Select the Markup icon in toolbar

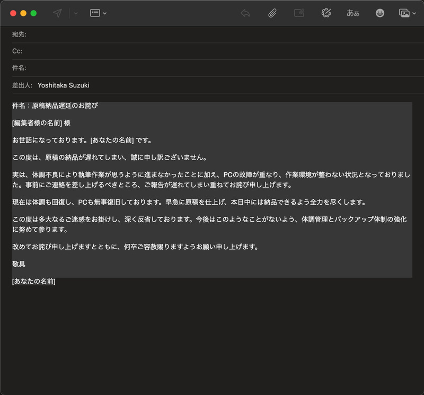(x=299, y=13)
